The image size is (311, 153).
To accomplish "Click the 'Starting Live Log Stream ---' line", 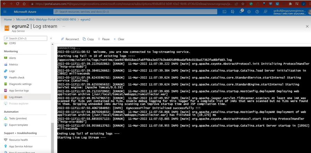I will (82, 138).
